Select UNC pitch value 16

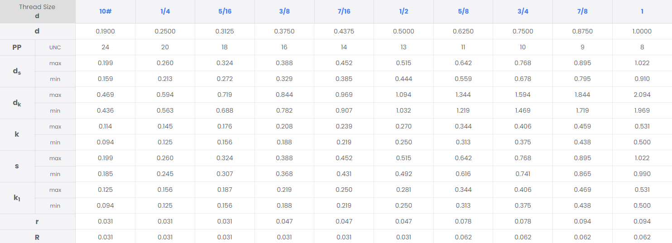[x=284, y=47]
